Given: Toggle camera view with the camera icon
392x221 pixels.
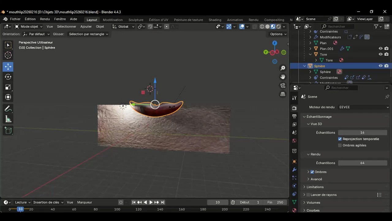Looking at the screenshot, I should pyautogui.click(x=283, y=85).
